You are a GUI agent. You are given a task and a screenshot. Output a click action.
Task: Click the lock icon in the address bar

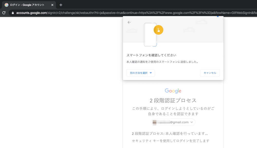[x=13, y=13]
